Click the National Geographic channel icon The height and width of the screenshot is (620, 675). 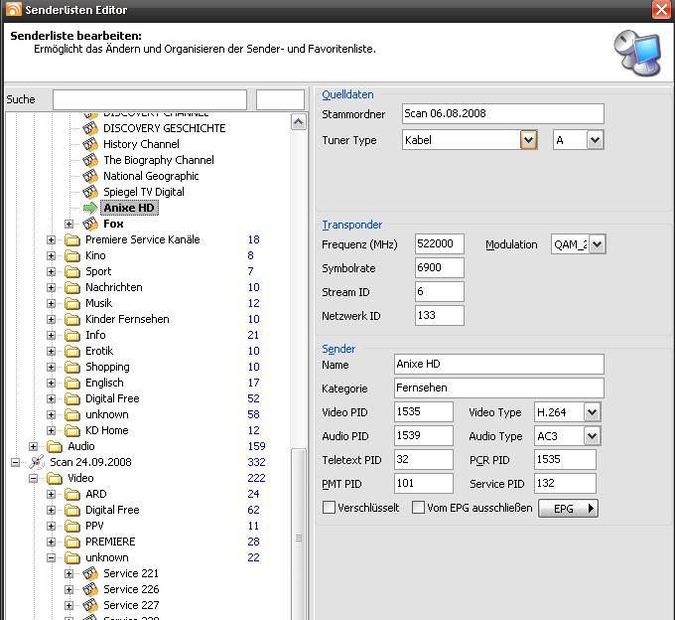90,176
